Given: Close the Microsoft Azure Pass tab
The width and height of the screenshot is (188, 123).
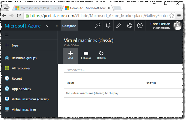Looking at the screenshot, I should click(59, 8).
